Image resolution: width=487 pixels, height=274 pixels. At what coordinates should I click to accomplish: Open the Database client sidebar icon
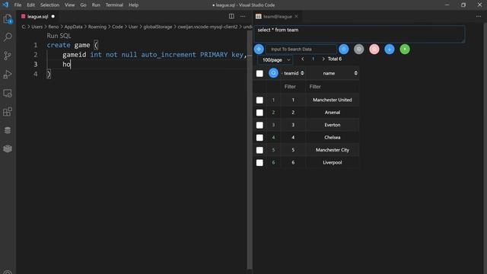(8, 130)
